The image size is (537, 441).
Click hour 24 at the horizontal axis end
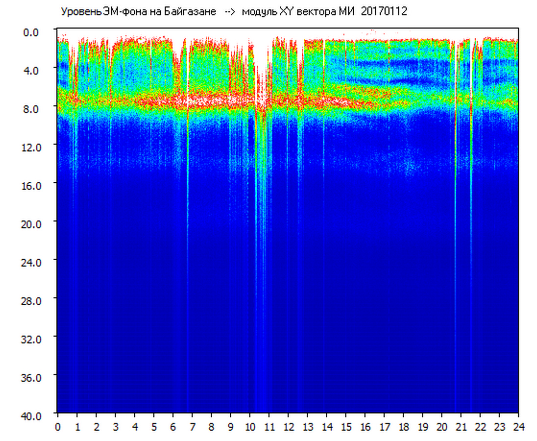[518, 427]
